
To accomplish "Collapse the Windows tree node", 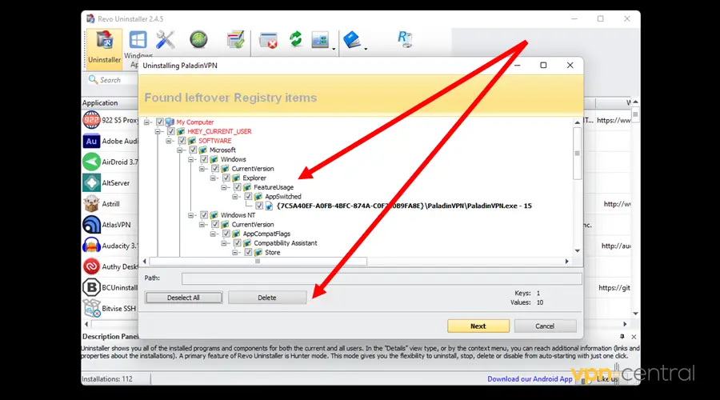I will 190,159.
